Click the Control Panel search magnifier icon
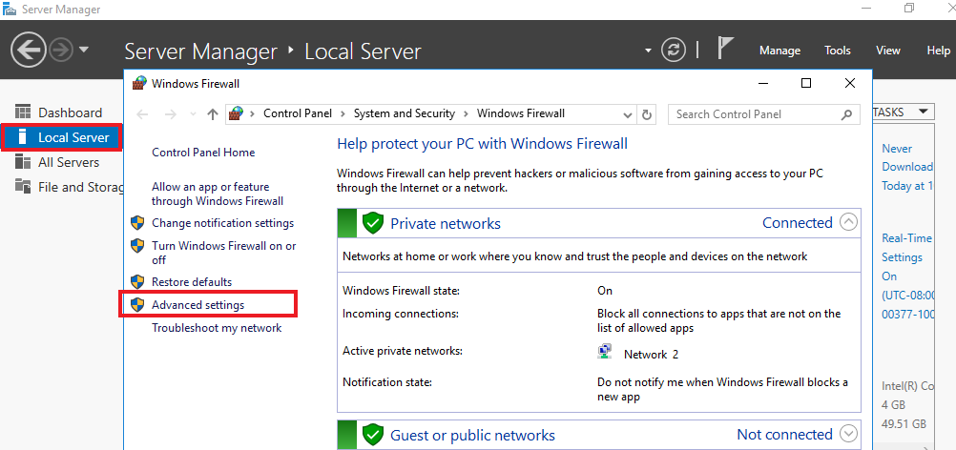 tap(846, 114)
